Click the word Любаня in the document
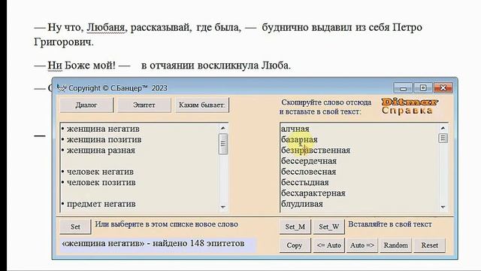This screenshot has width=481, height=271. [x=106, y=27]
